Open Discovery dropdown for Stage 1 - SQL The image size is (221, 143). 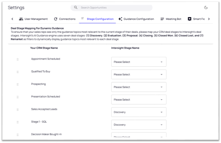[139, 125]
